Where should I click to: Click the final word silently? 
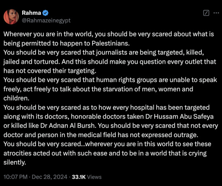click(15, 162)
